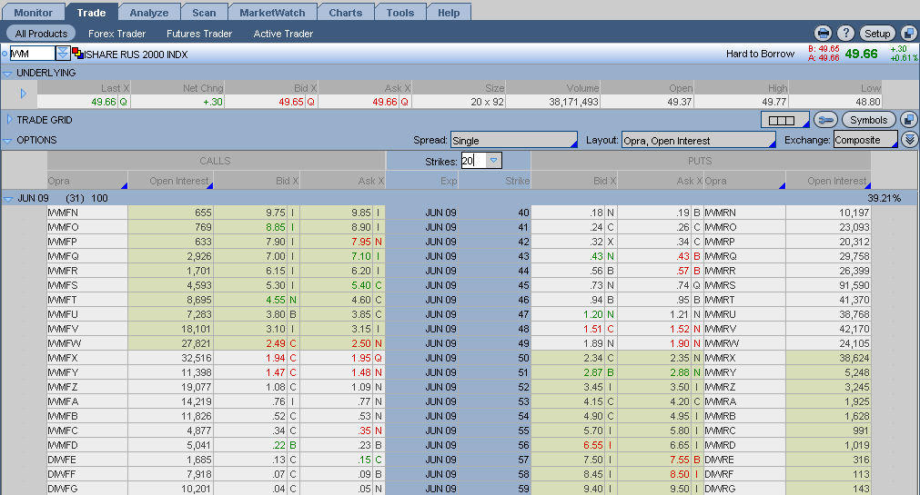Collapse the JUN 09 expiration group
Screen dimensions: 920x495
(7, 198)
